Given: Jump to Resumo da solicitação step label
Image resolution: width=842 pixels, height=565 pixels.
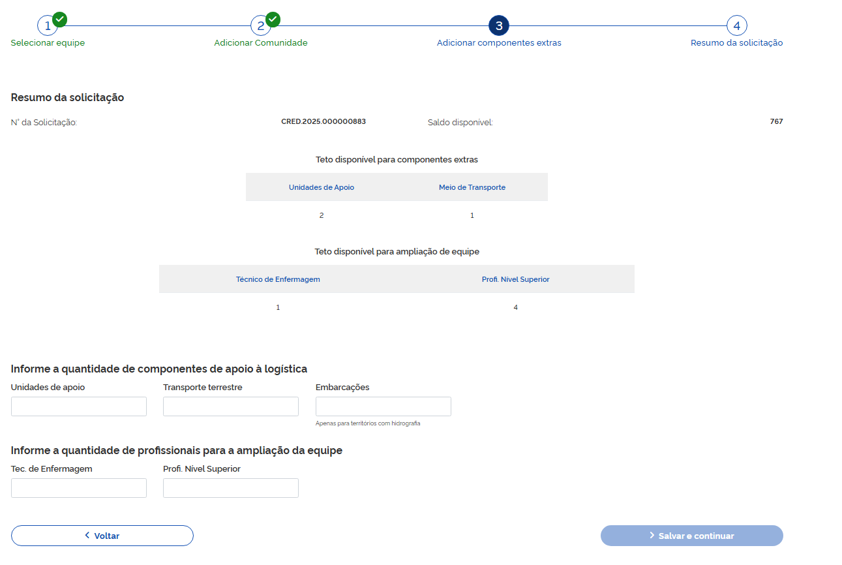Looking at the screenshot, I should [x=736, y=43].
